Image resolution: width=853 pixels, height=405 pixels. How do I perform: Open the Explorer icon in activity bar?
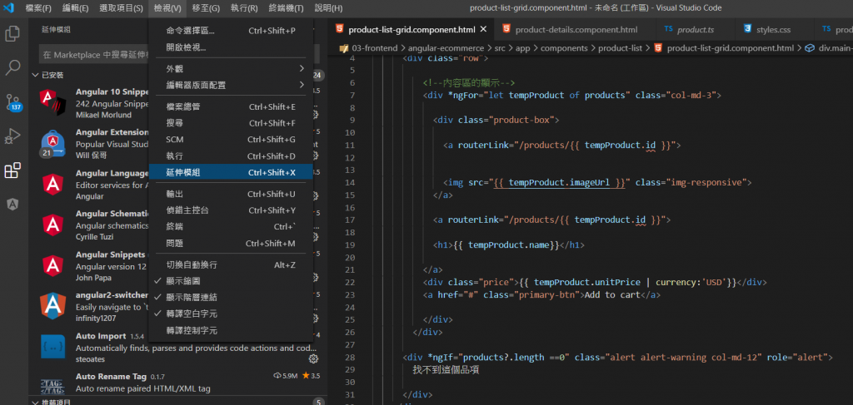12,34
